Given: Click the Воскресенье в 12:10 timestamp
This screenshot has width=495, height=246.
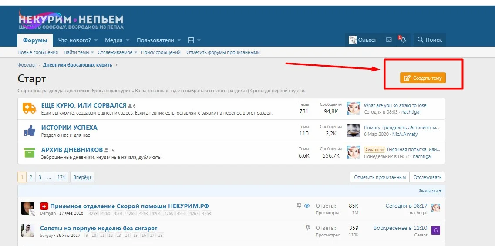Looking at the screenshot, I should (400, 228).
